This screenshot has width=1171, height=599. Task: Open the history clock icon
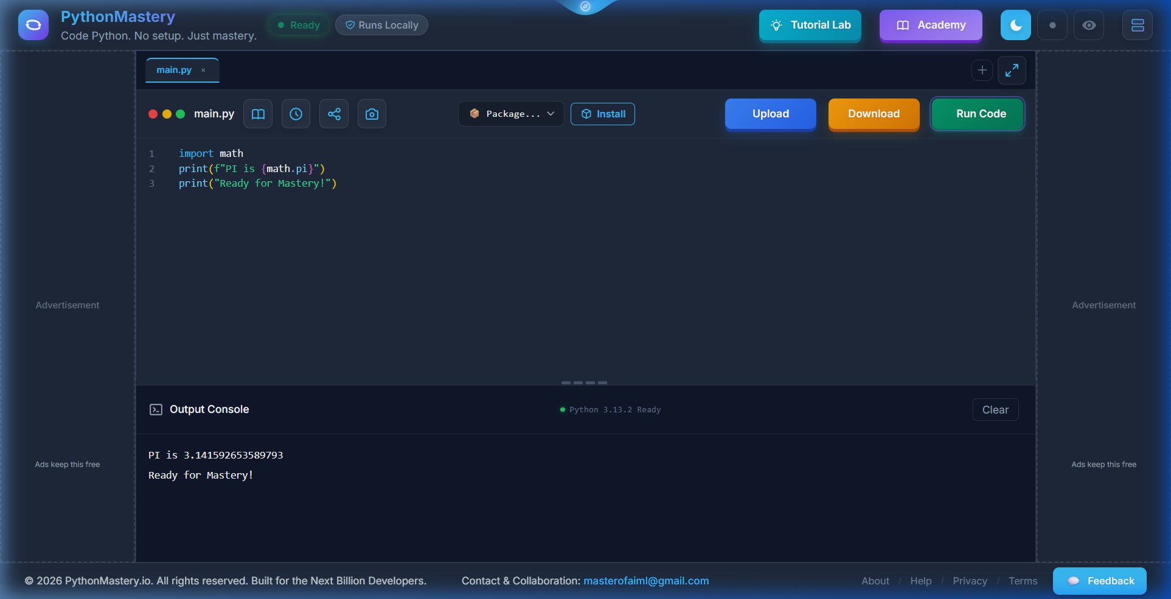tap(296, 114)
